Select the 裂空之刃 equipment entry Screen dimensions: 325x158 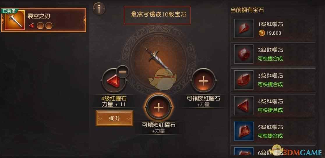(43, 20)
